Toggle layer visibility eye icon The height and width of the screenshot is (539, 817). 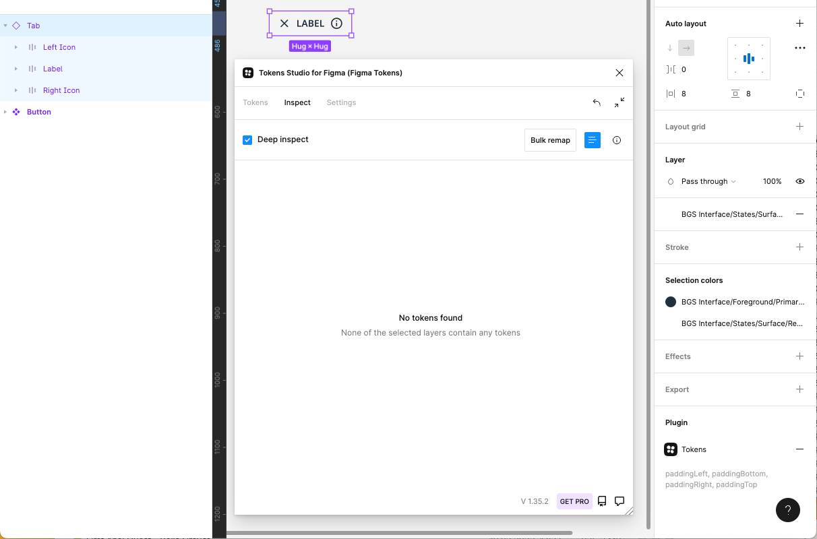point(800,181)
